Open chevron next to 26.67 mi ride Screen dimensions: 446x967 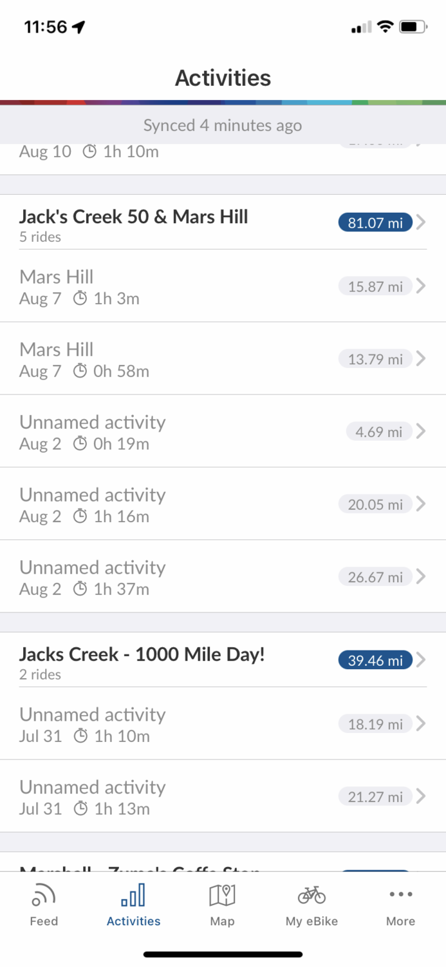tap(421, 577)
